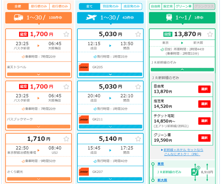This screenshot has width=222, height=184.
Task: Toggle favorite star on 13,870円 Shinkansen
Action: (210, 34)
